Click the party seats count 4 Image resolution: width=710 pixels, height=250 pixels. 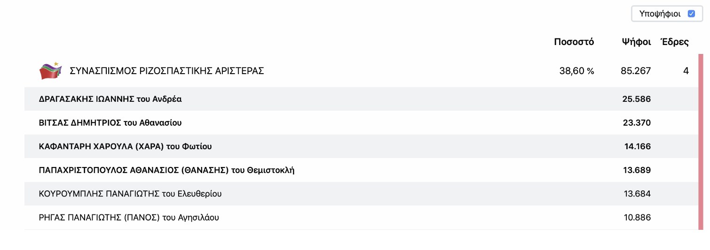(686, 71)
